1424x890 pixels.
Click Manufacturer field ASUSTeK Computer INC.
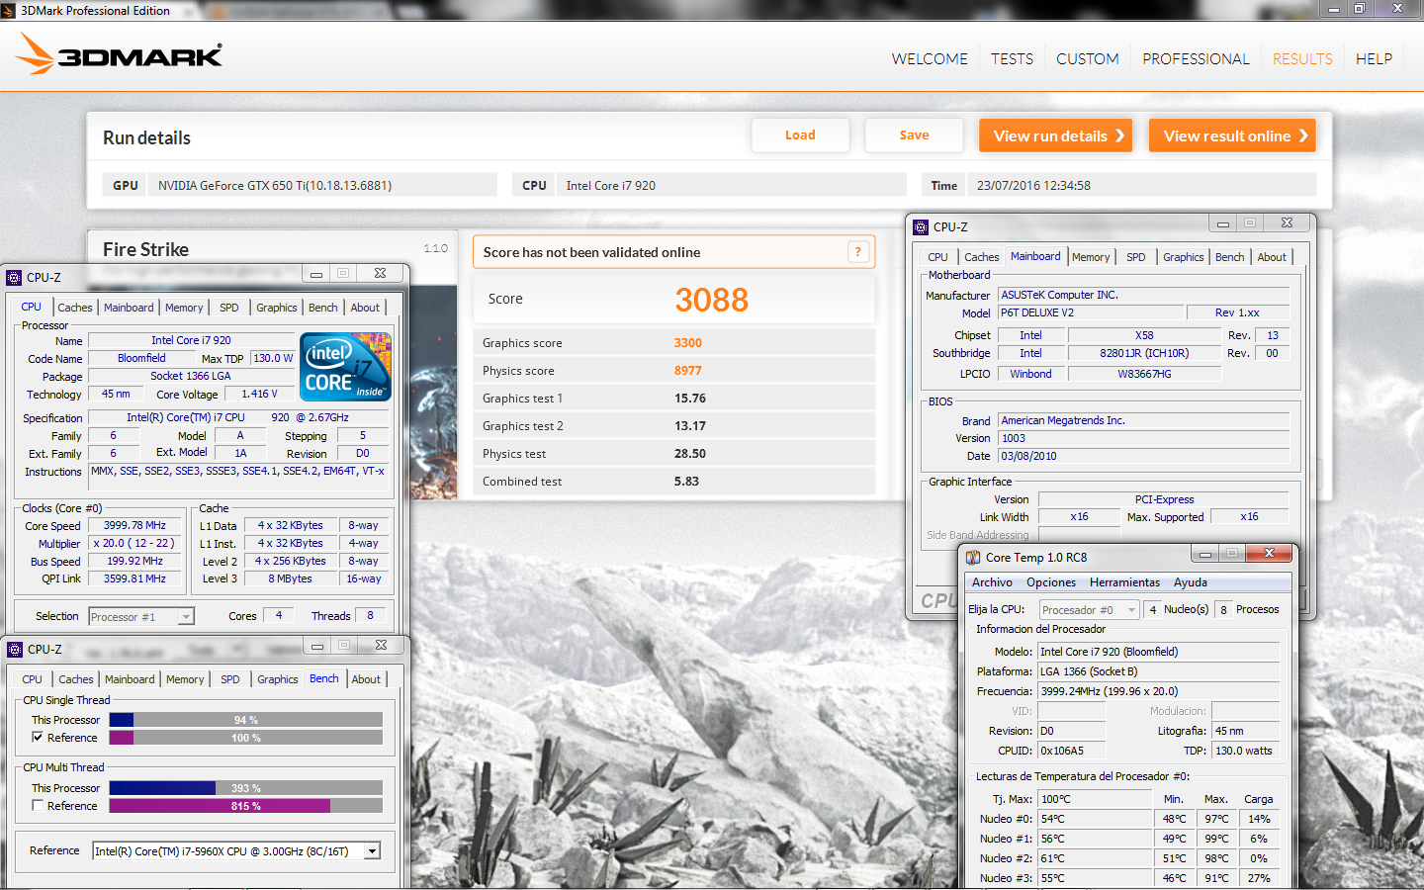tap(1144, 295)
